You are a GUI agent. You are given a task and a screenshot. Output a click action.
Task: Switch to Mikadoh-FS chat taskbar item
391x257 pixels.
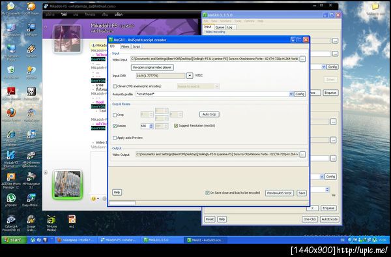pyautogui.click(x=120, y=240)
